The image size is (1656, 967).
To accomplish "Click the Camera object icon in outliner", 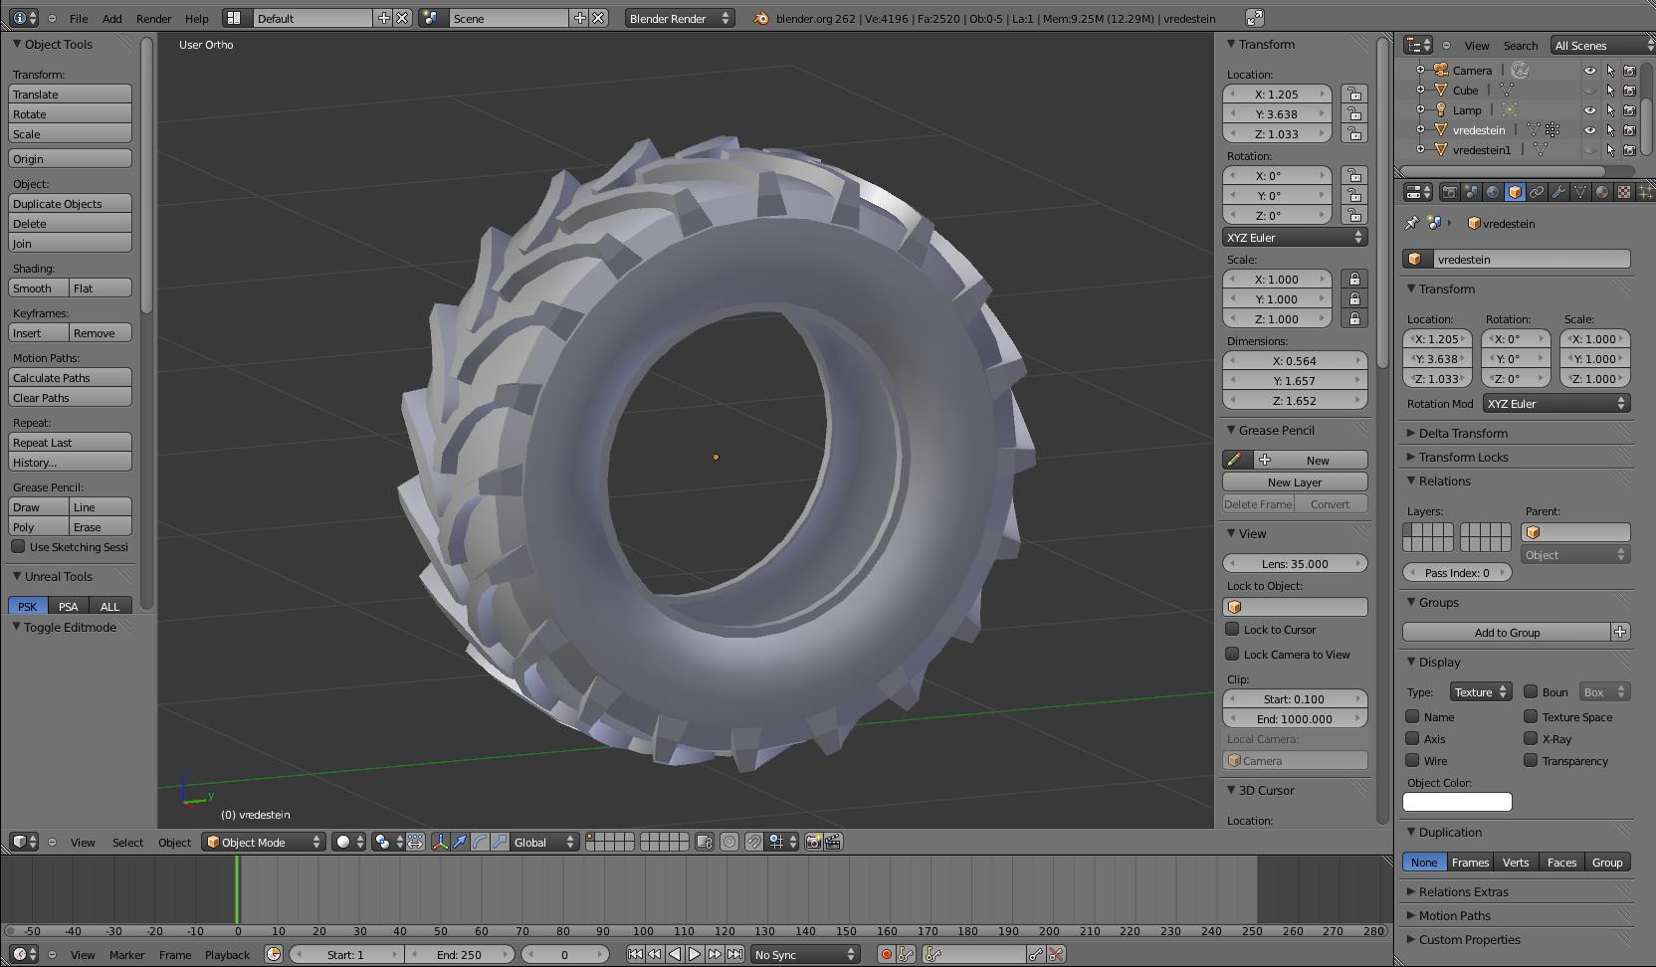I will (x=1440, y=70).
